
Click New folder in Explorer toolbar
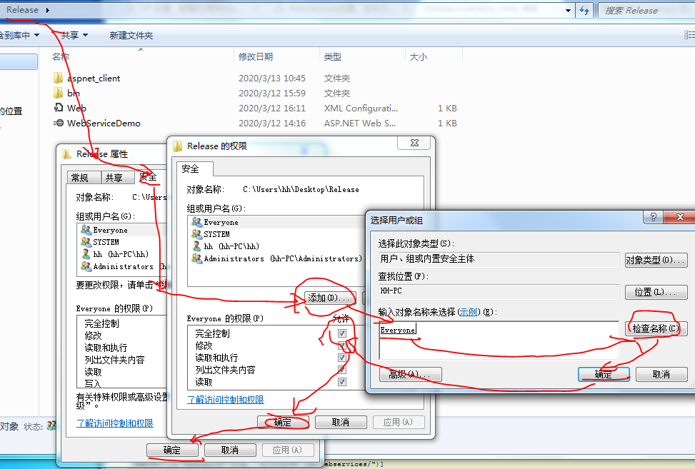[x=131, y=35]
